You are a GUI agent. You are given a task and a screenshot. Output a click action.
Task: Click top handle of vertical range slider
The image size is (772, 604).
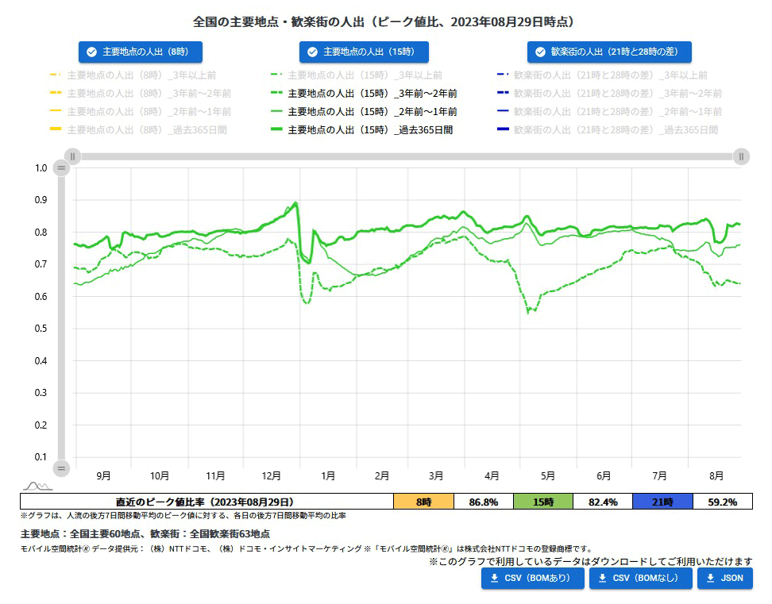61,167
